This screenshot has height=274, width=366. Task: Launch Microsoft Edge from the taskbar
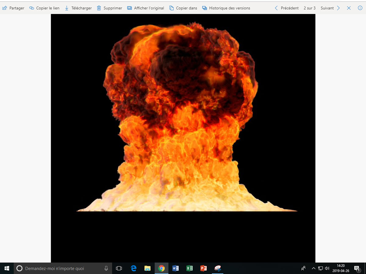point(134,268)
